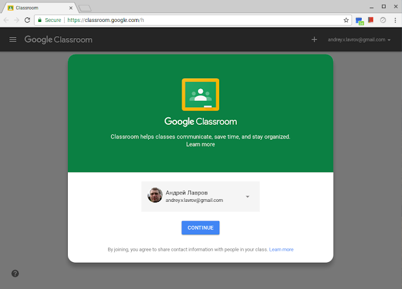Open the help question mark icon
The height and width of the screenshot is (289, 402).
point(15,273)
